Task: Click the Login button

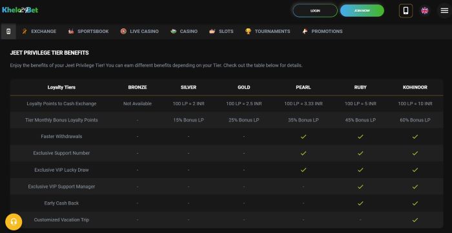Action: (315, 11)
